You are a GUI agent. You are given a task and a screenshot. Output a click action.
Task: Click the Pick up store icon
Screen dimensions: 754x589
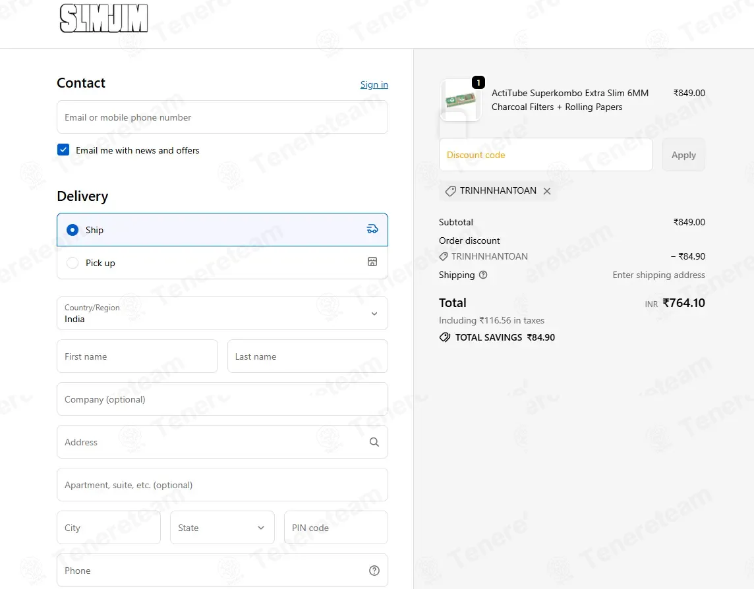[372, 262]
